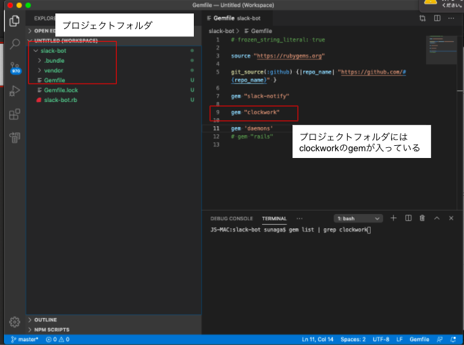Open the Manage gear settings icon
Viewport: 464px width, 345px height.
click(x=14, y=321)
